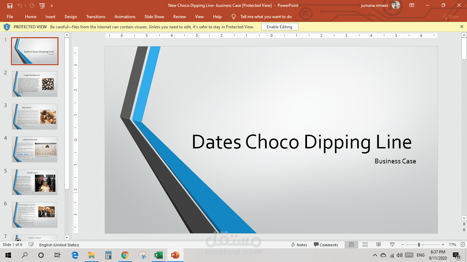Open the Undo history dropdown arrow
Viewport: 467px width, 262px height.
pos(25,6)
